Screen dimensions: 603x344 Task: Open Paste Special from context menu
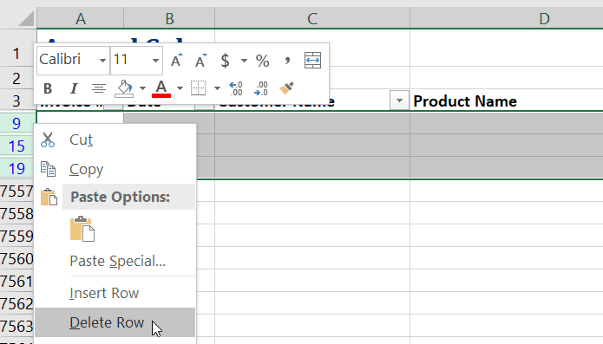tap(115, 261)
